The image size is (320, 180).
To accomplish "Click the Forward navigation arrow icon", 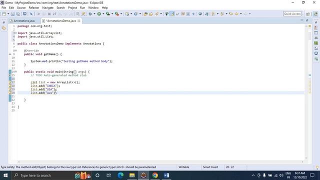I will (x=245, y=14).
